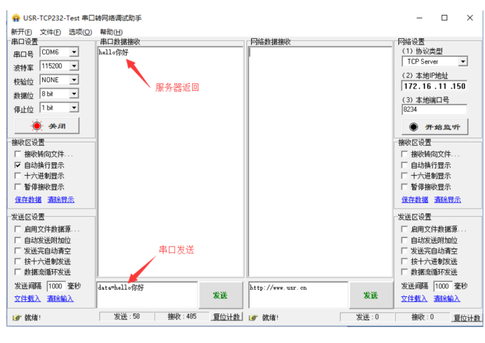Expand the 波特率 115200 dropdown
Screen dimensions: 485x343
click(74, 66)
